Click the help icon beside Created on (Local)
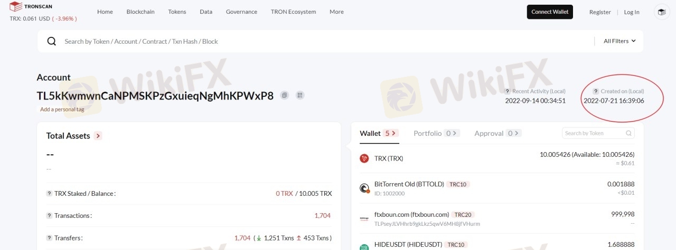676x250 pixels. click(x=596, y=92)
